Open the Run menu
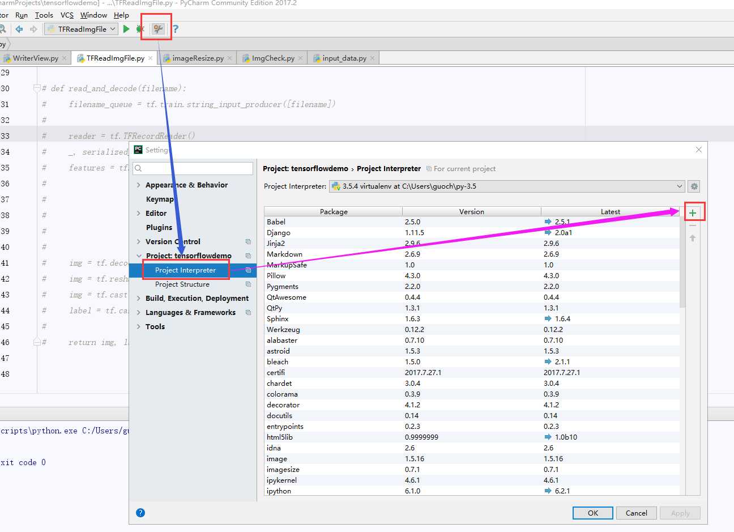734x532 pixels. (22, 15)
